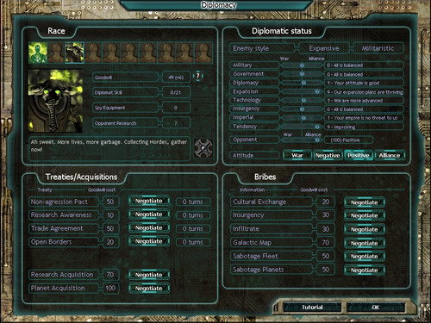
Task: Negotiate the Non-agression Pact treaty
Action: (x=149, y=201)
